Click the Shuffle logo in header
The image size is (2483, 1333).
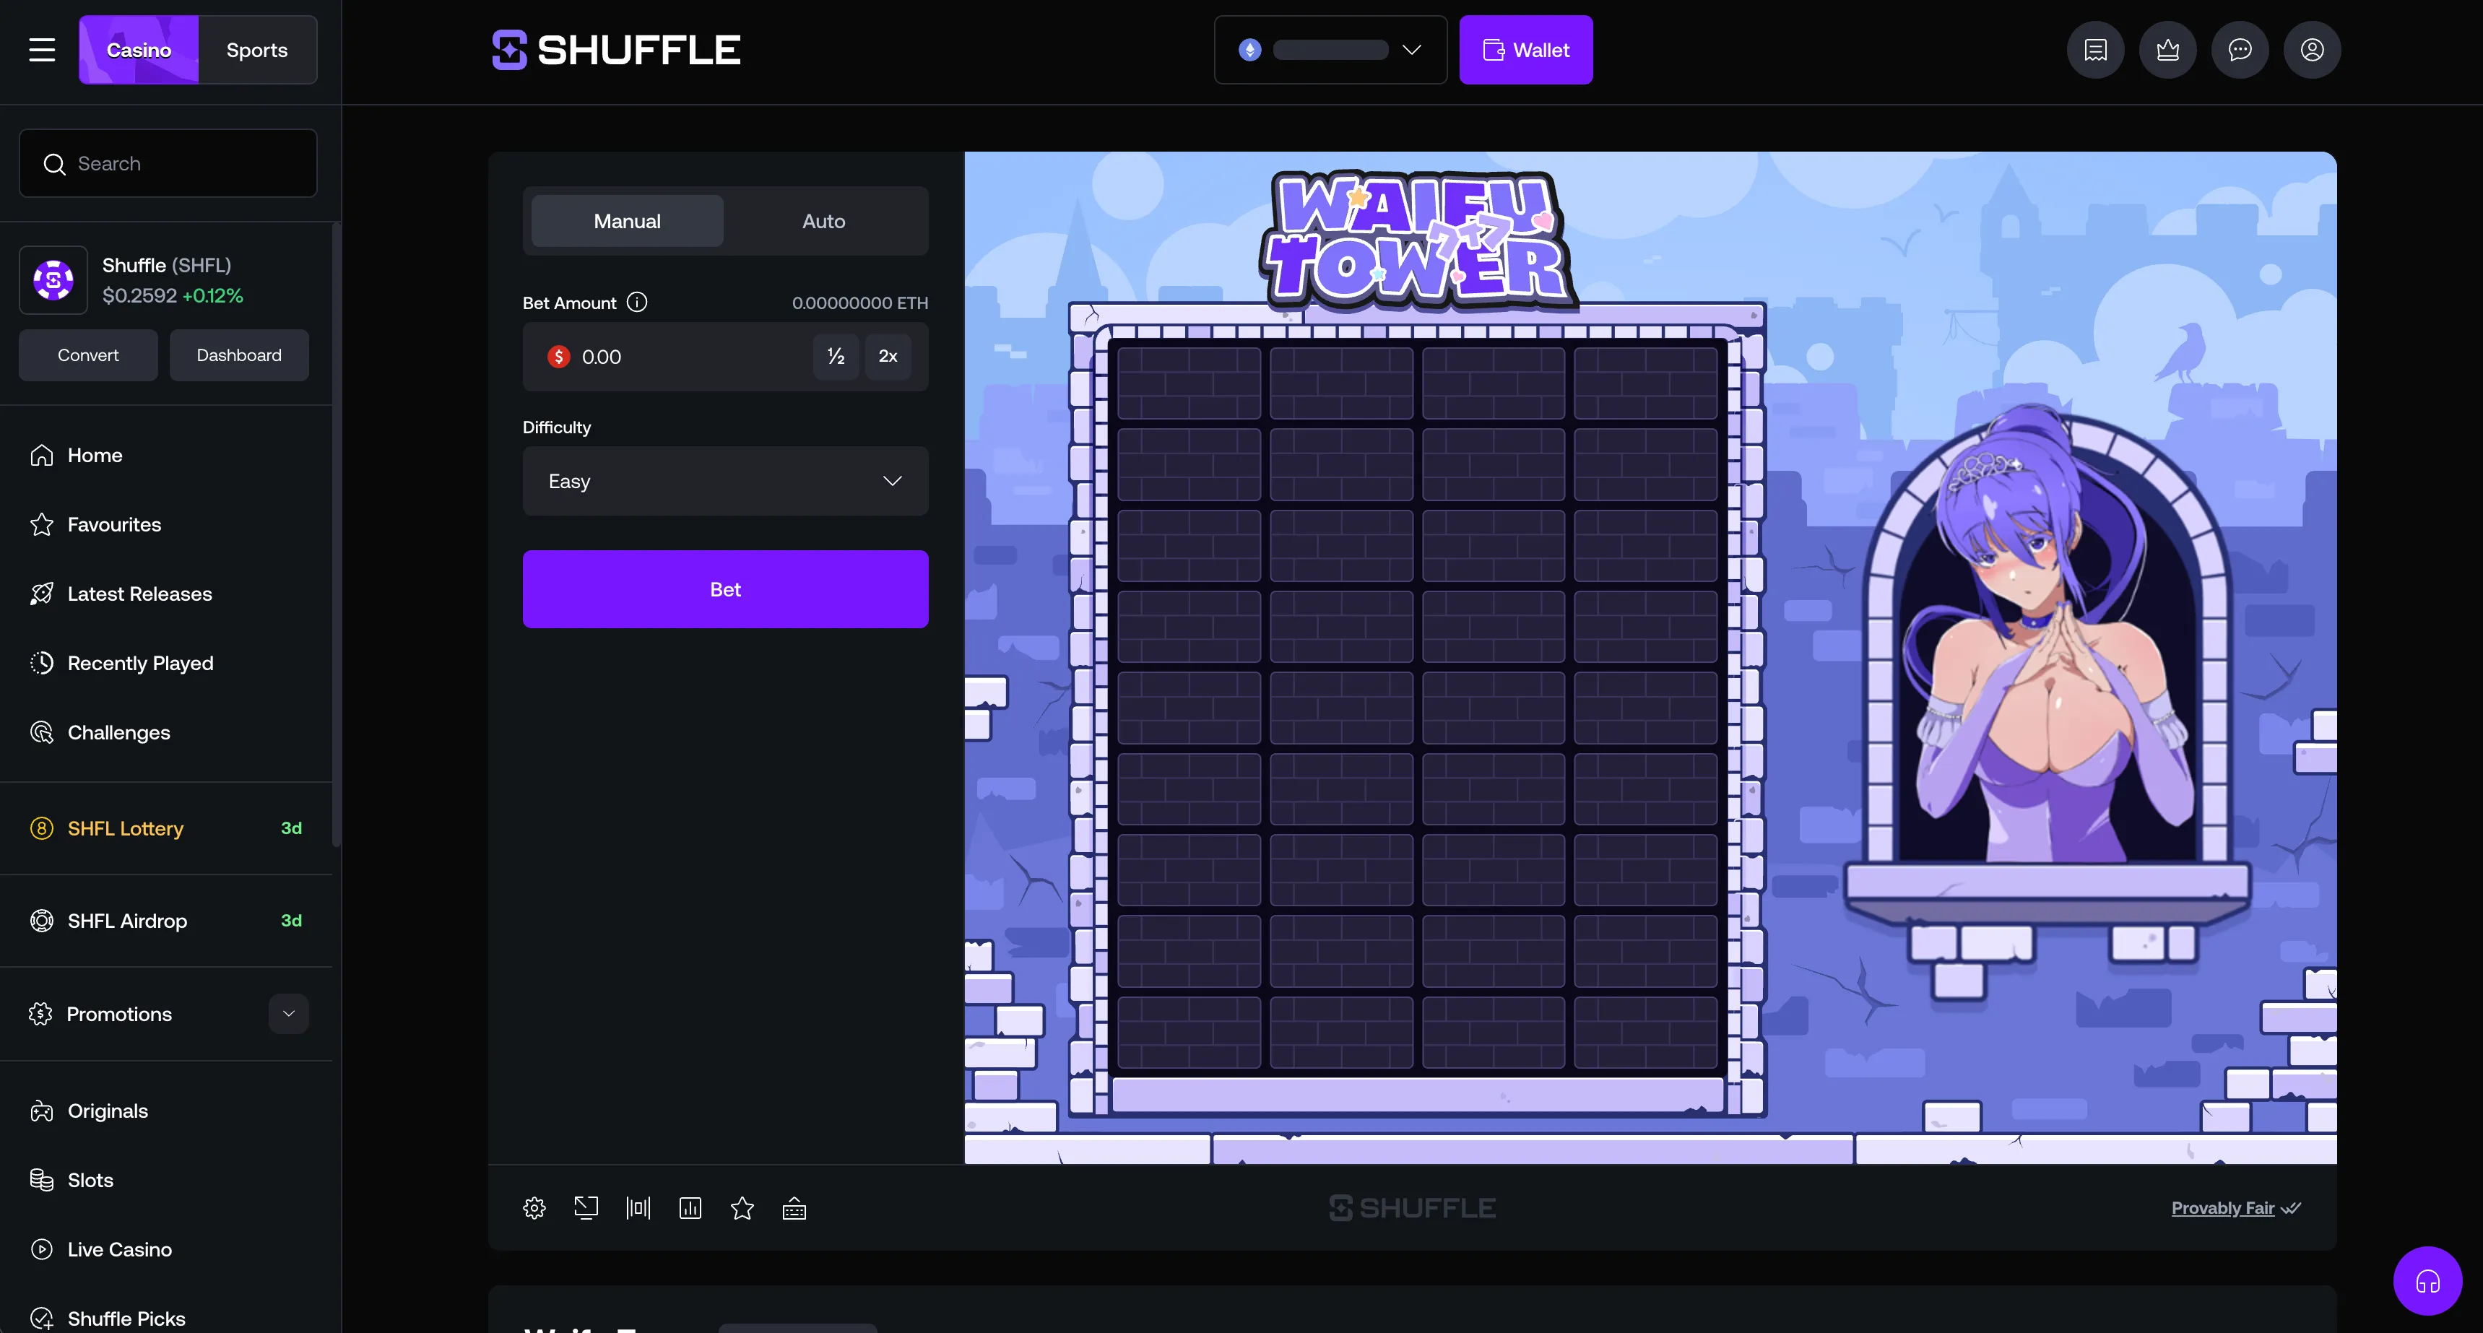(x=616, y=50)
